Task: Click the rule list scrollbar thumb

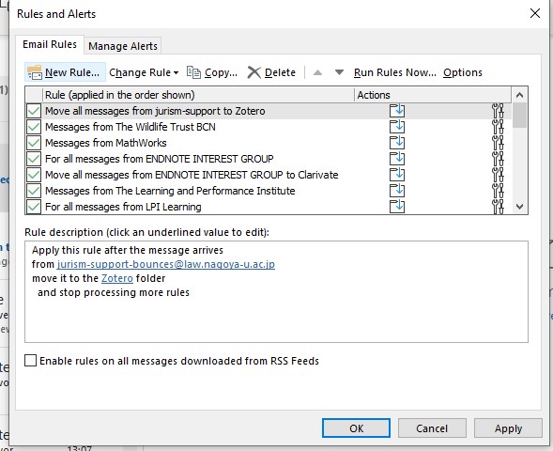Action: (519, 115)
